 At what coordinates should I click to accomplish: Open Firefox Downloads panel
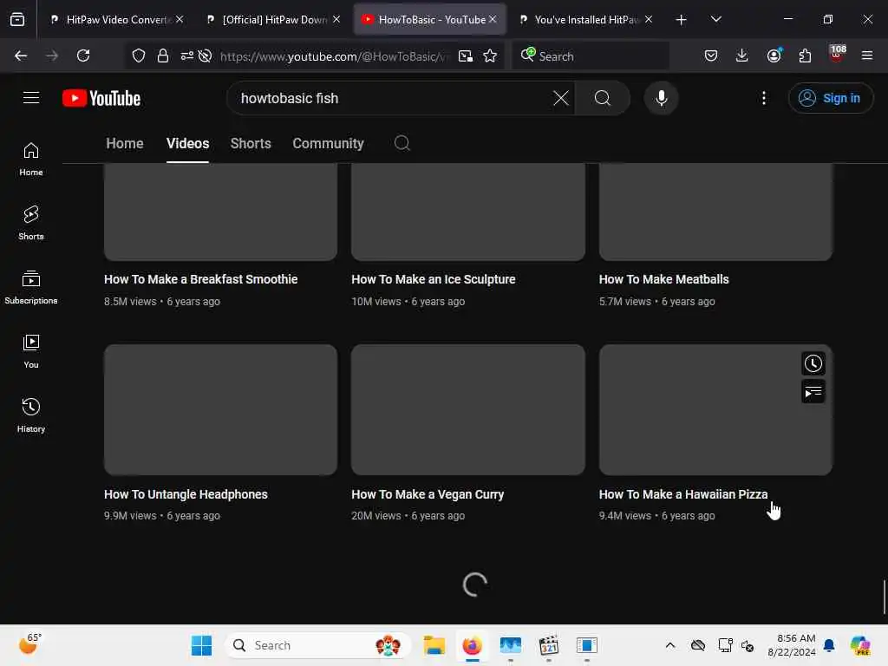742,55
